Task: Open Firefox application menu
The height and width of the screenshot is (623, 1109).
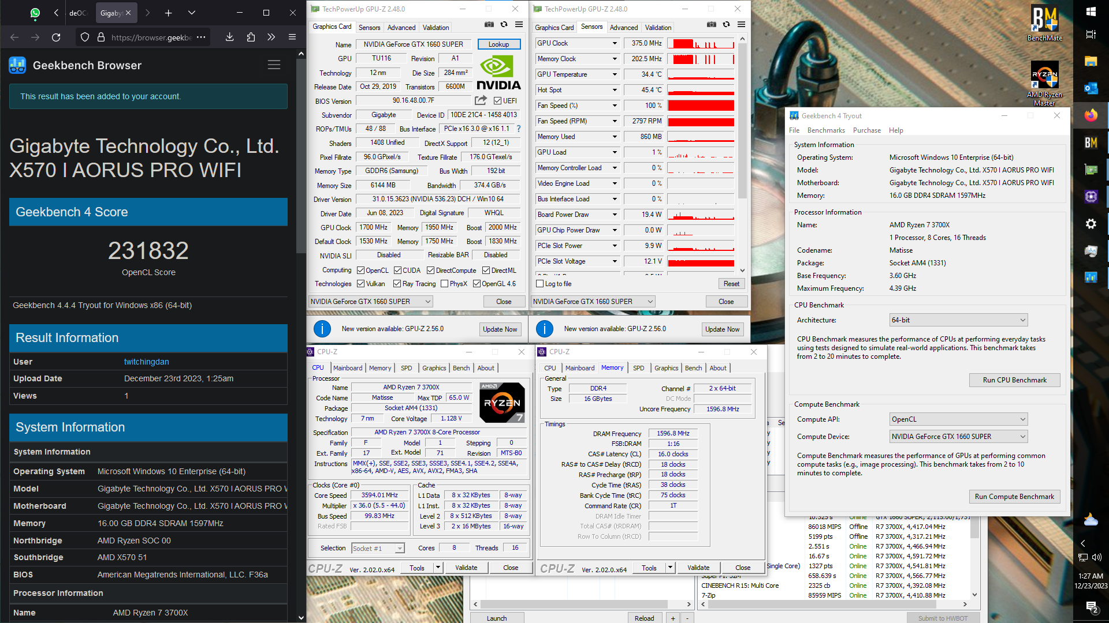Action: (x=292, y=37)
